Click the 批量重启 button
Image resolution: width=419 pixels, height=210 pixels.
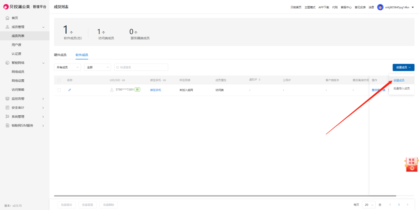click(x=67, y=205)
